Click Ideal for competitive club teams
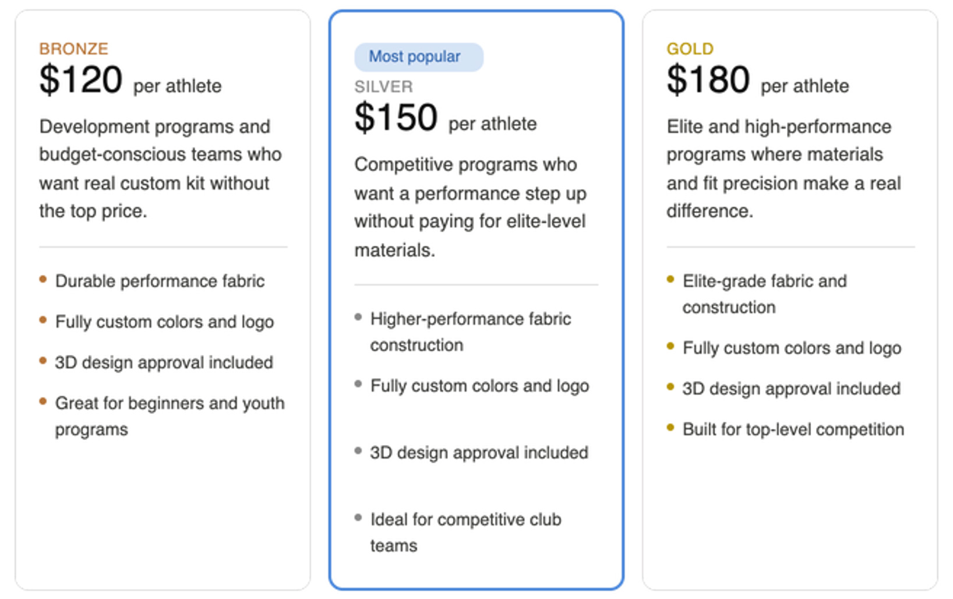 click(x=466, y=532)
